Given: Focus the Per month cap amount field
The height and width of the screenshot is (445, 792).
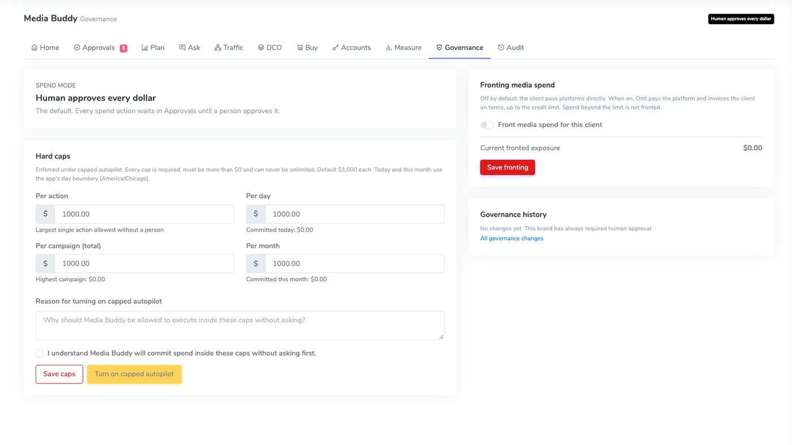Looking at the screenshot, I should coord(355,264).
